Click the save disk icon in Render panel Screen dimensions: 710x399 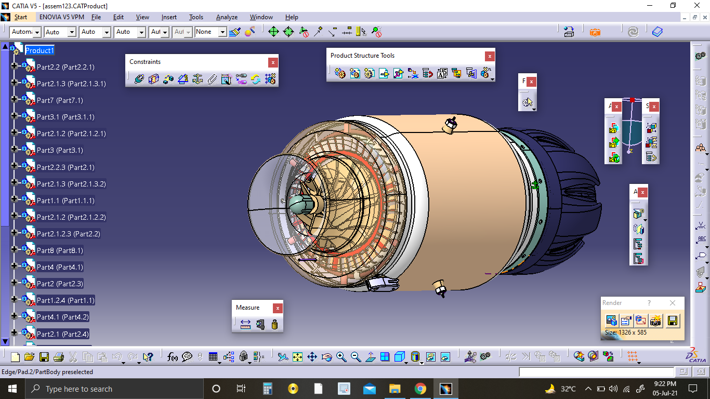pyautogui.click(x=673, y=321)
